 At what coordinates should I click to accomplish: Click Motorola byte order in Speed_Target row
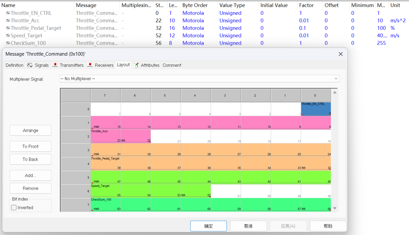click(x=193, y=36)
